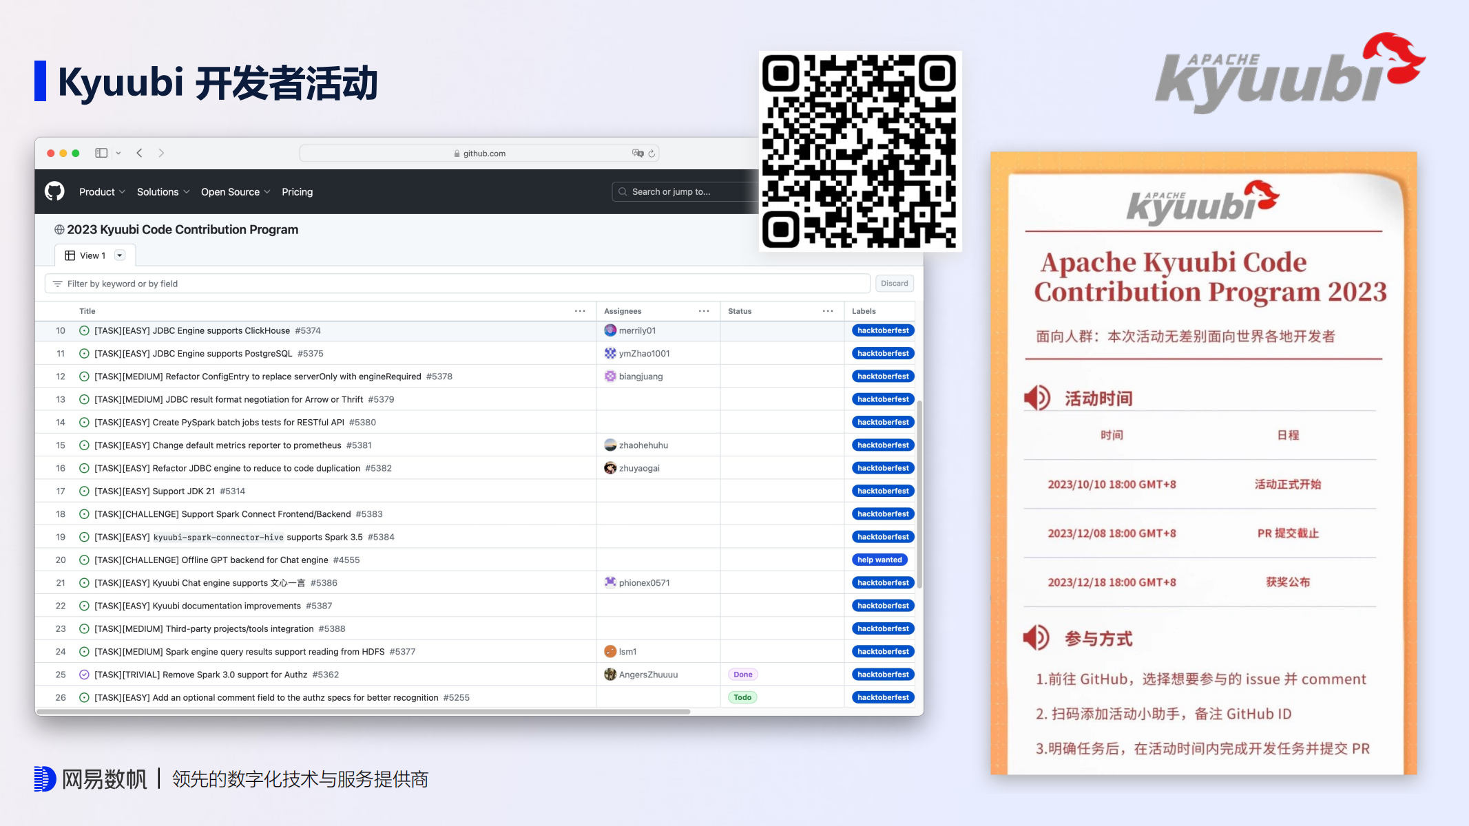The width and height of the screenshot is (1469, 826).
Task: Click zhuyaogai's avatar
Action: 610,468
